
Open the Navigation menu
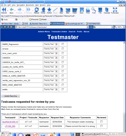tap(21, 5)
